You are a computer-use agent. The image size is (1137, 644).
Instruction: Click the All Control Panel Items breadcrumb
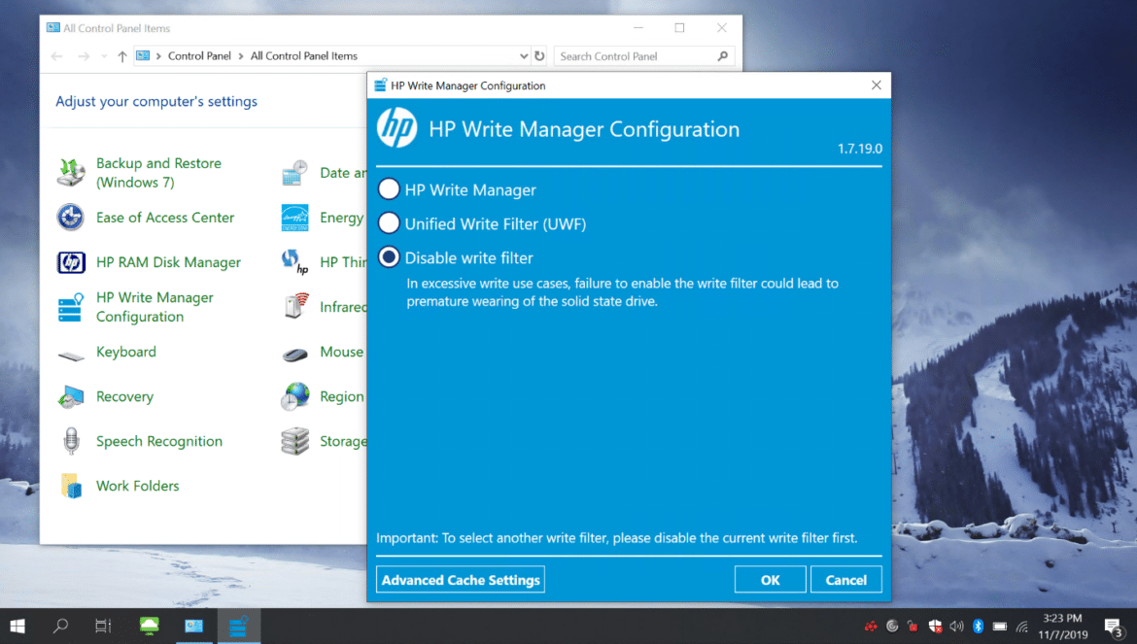coord(304,55)
